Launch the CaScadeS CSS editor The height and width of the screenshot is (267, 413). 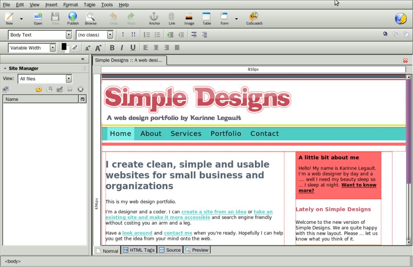[254, 19]
